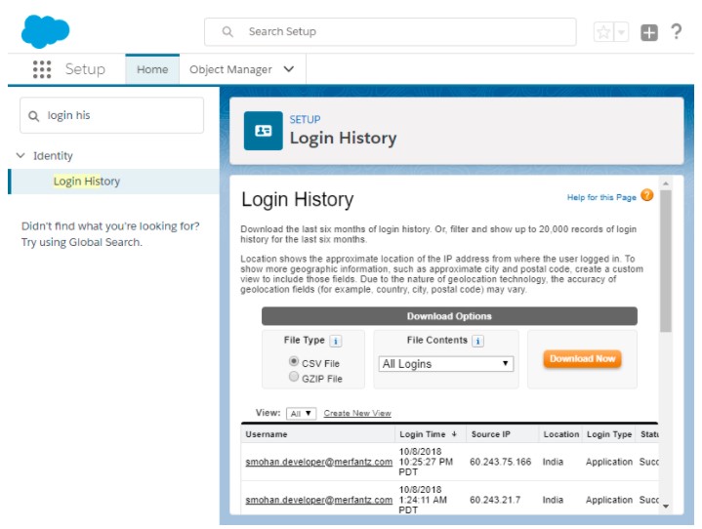Viewport: 702px width, 529px height.
Task: Open the All Logins file contents dropdown
Action: [x=446, y=364]
